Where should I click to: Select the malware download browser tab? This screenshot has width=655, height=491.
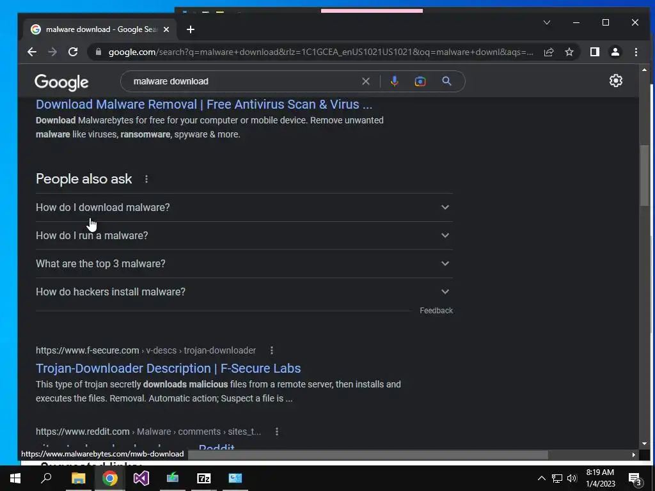[x=100, y=29]
